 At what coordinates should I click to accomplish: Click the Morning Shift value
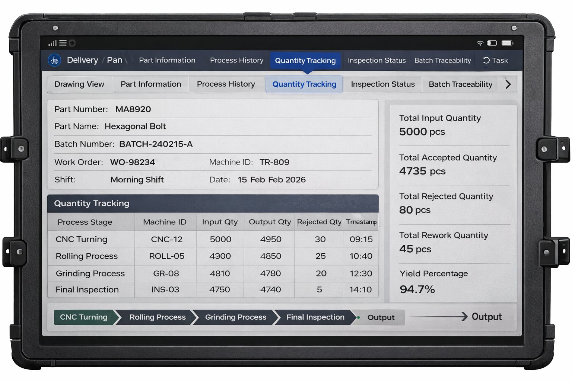click(x=137, y=180)
